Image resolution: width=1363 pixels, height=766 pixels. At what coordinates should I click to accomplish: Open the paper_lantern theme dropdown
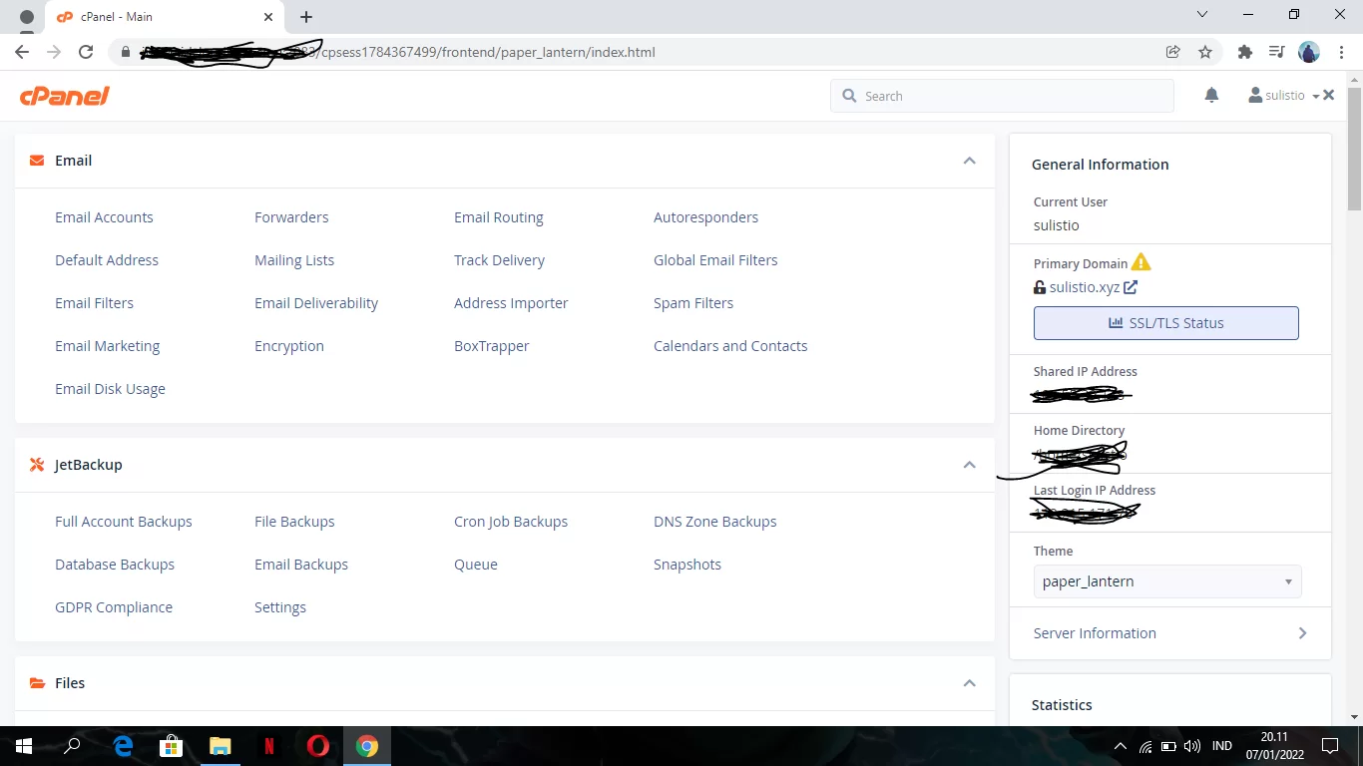click(x=1166, y=581)
